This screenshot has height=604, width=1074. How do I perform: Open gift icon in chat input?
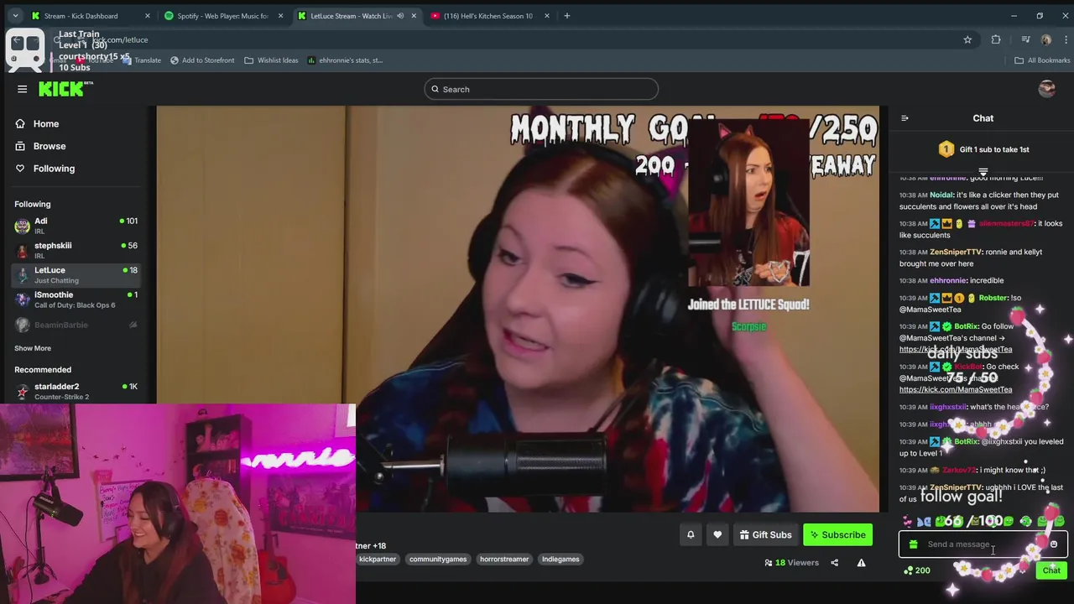(914, 544)
